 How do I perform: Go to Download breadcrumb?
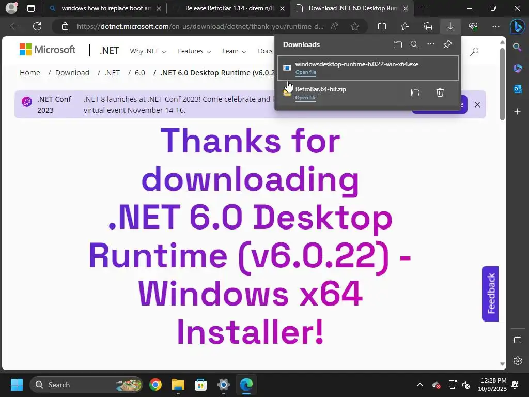click(72, 73)
